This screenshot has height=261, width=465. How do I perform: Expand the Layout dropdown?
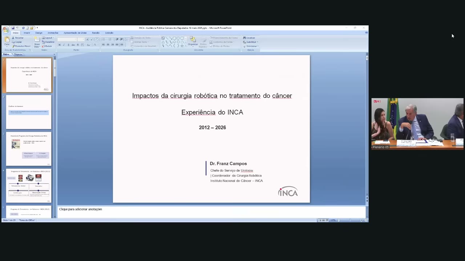point(48,38)
